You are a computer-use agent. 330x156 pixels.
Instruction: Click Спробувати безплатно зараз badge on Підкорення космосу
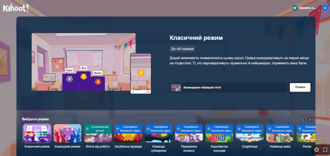click(189, 129)
